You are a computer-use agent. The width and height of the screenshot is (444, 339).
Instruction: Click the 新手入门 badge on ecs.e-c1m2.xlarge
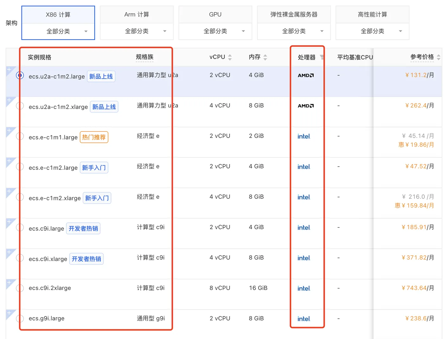coord(97,198)
